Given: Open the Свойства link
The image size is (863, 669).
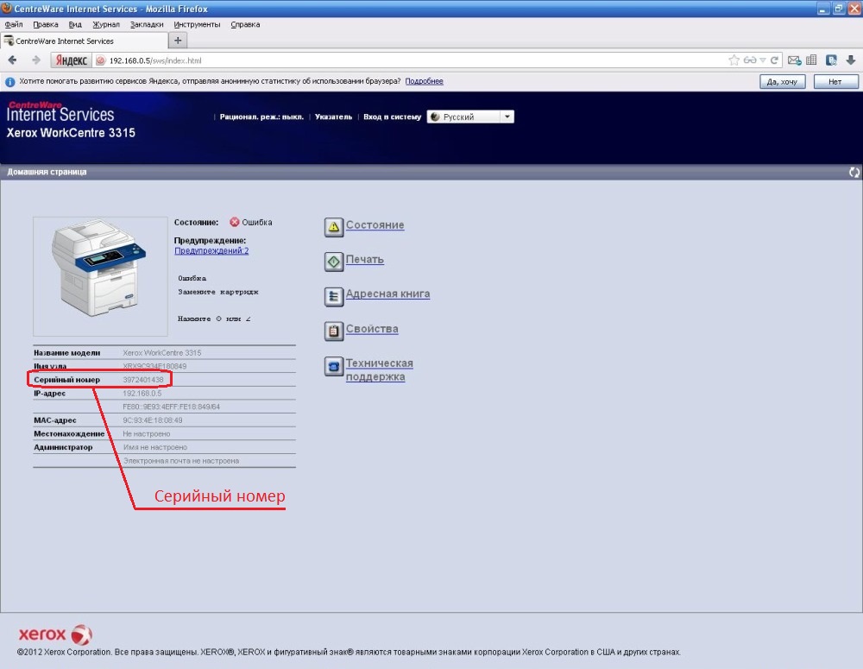Looking at the screenshot, I should (372, 328).
